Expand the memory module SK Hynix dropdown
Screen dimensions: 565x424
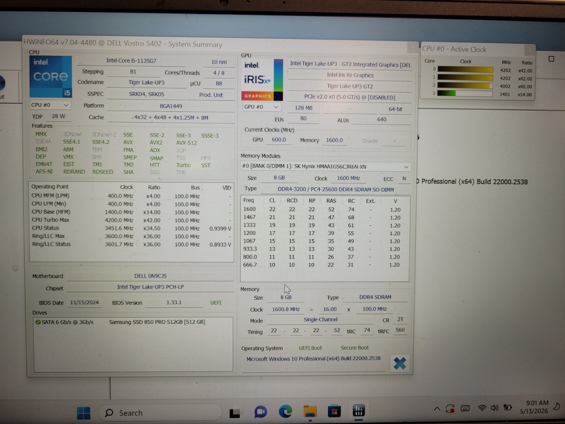[x=325, y=166]
